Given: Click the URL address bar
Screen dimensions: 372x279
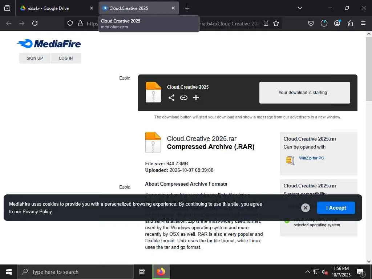Looking at the screenshot, I should pos(173,23).
